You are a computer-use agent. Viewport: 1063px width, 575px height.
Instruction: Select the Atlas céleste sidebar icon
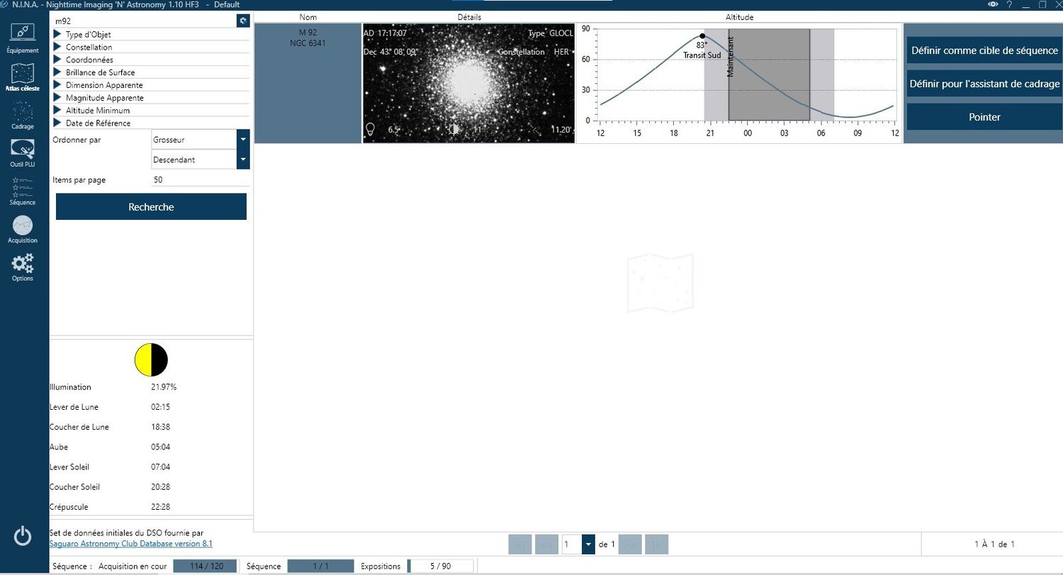tap(23, 77)
